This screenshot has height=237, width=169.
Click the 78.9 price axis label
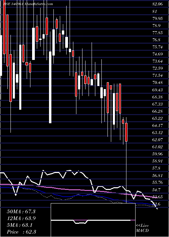point(156,25)
